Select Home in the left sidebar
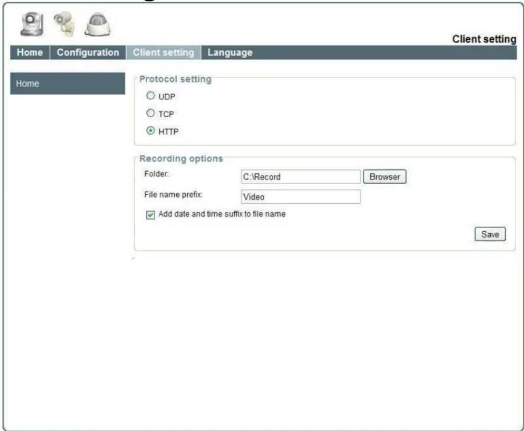This screenshot has width=524, height=431. 68,83
